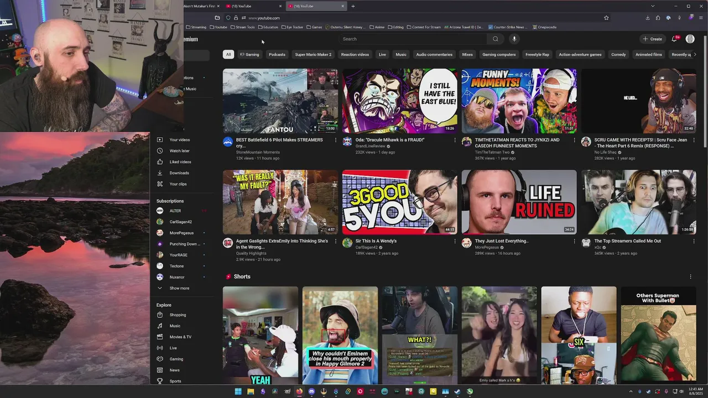Screen dimensions: 708x398
Task: Select Super Mario Maker 2 chip
Action: pyautogui.click(x=313, y=54)
